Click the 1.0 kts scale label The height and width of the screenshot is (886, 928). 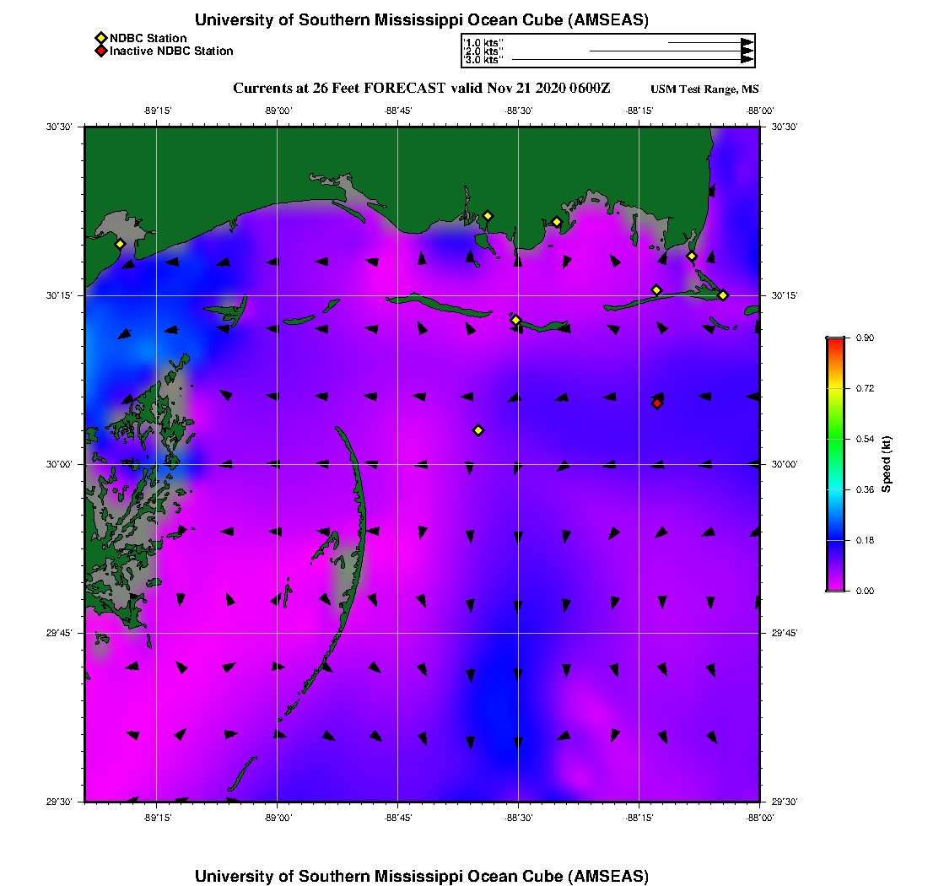[x=483, y=41]
